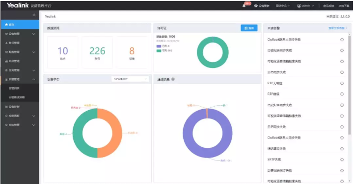
Task: Click the orange segment of 设备状态 donut chart
Action: [x=112, y=133]
